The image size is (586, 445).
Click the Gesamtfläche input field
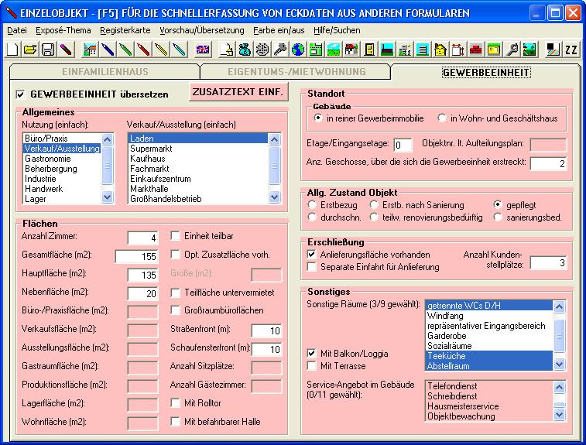(136, 256)
